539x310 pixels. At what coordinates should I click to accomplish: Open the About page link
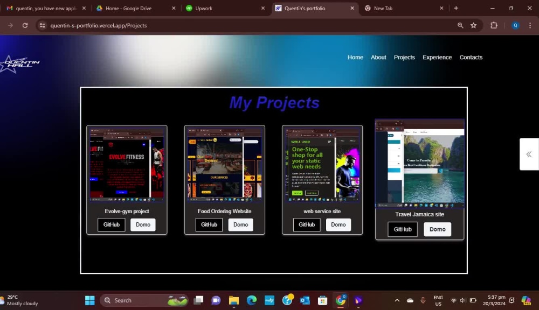click(378, 58)
